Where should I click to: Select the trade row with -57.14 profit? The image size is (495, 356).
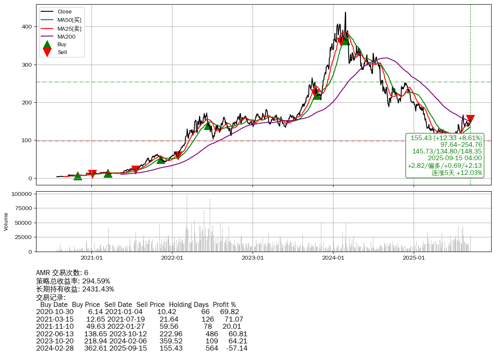coord(141,348)
